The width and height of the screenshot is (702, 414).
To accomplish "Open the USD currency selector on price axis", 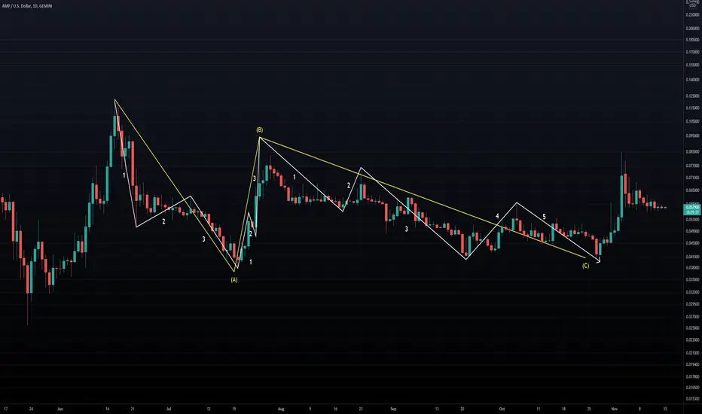I will click(x=693, y=5).
